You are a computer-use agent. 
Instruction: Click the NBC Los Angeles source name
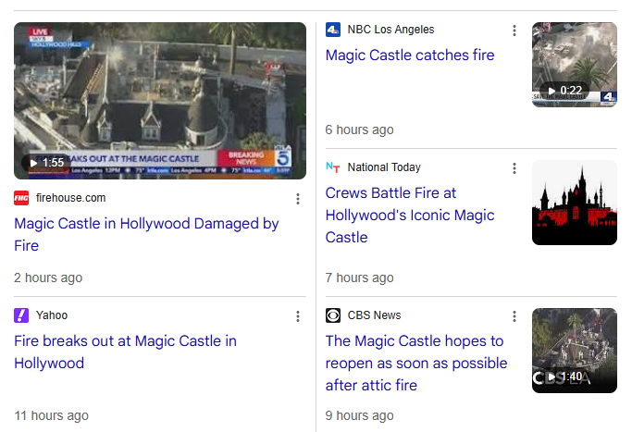point(391,30)
